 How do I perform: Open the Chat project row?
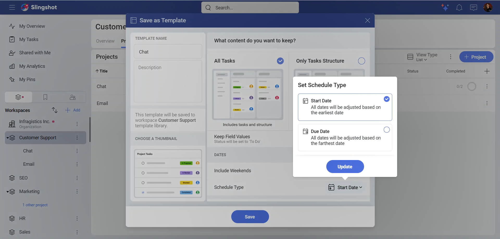(x=101, y=87)
